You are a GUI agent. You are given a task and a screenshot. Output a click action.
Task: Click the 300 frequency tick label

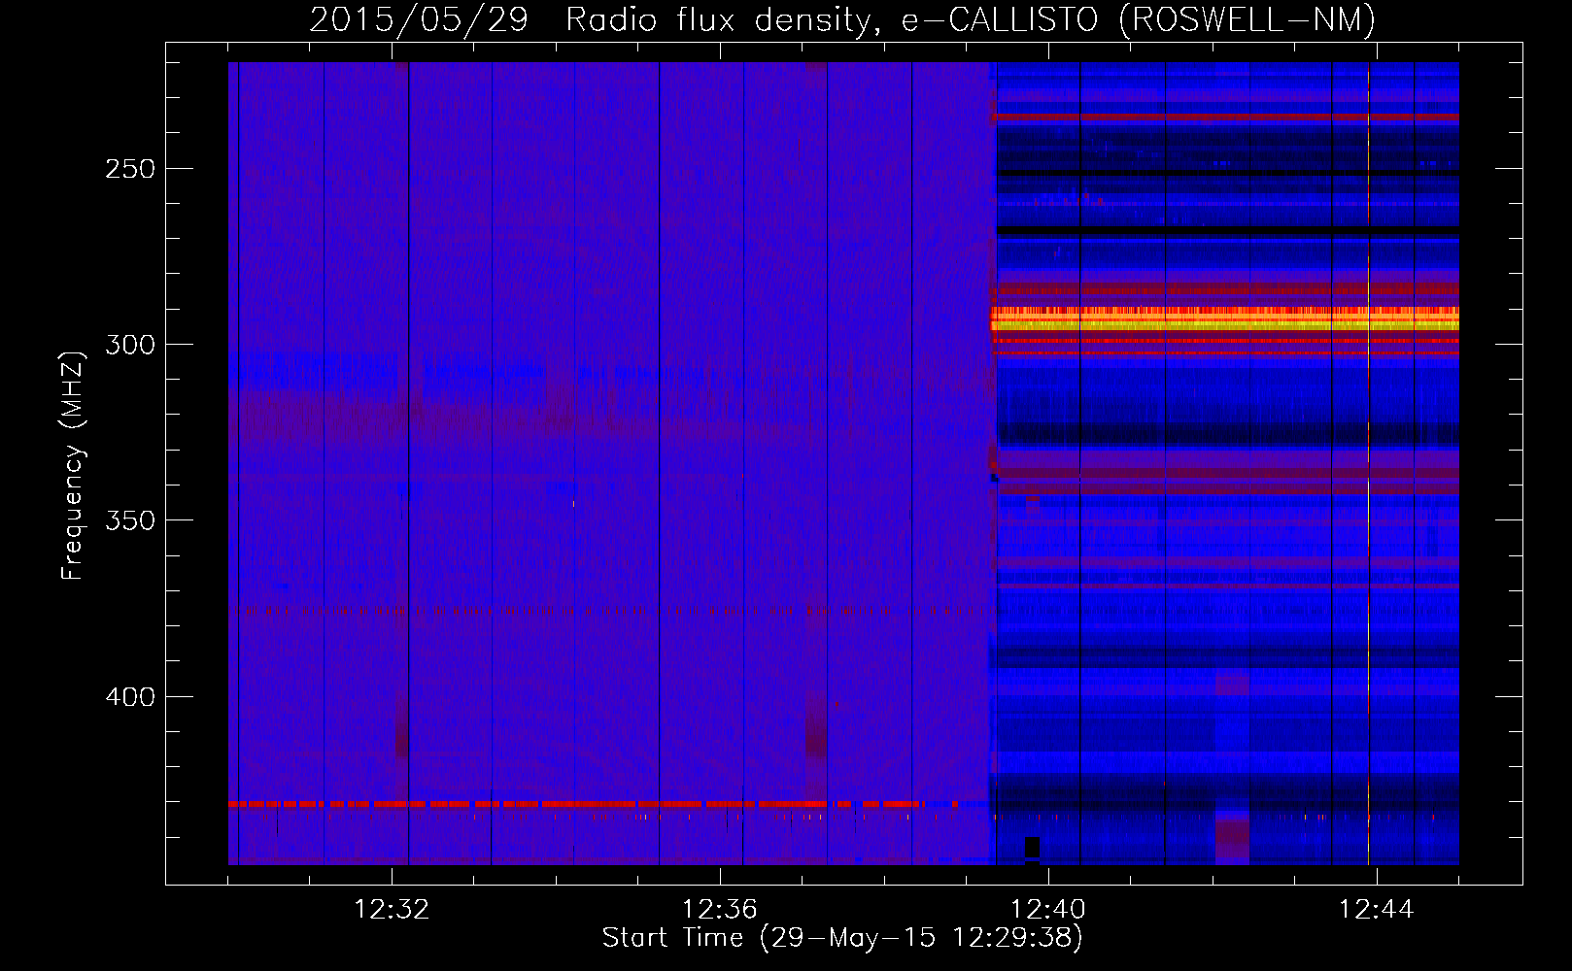[130, 345]
